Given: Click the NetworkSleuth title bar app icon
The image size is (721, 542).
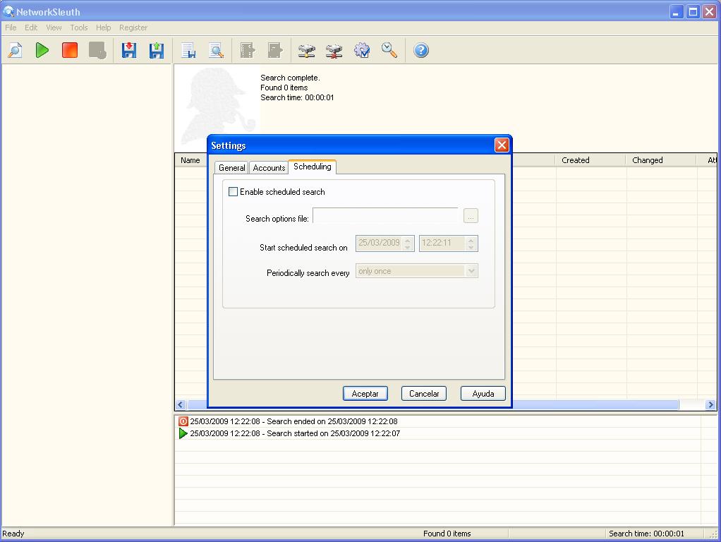Looking at the screenshot, I should click(x=8, y=11).
